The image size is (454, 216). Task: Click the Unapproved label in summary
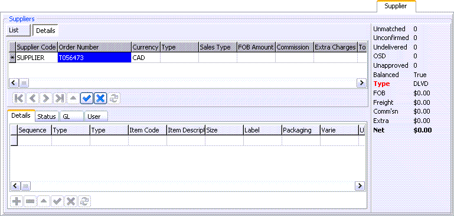[391, 65]
